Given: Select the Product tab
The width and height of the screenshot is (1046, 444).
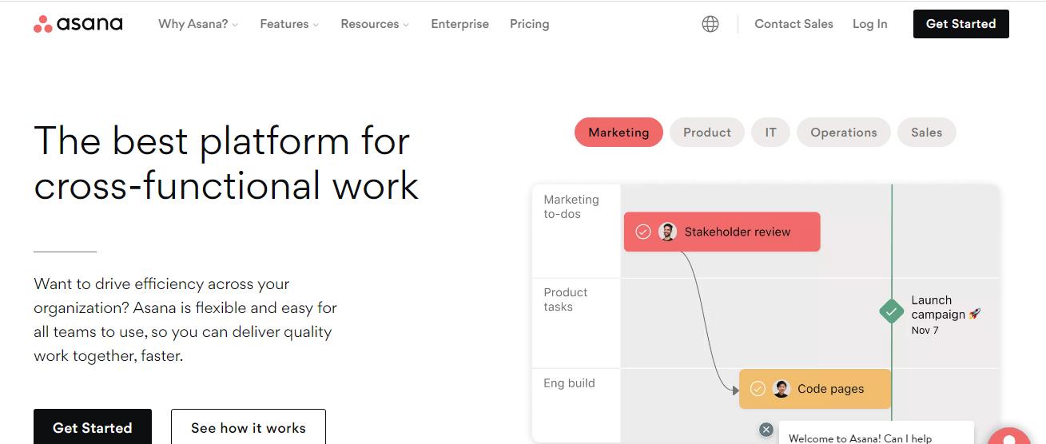Looking at the screenshot, I should point(706,133).
